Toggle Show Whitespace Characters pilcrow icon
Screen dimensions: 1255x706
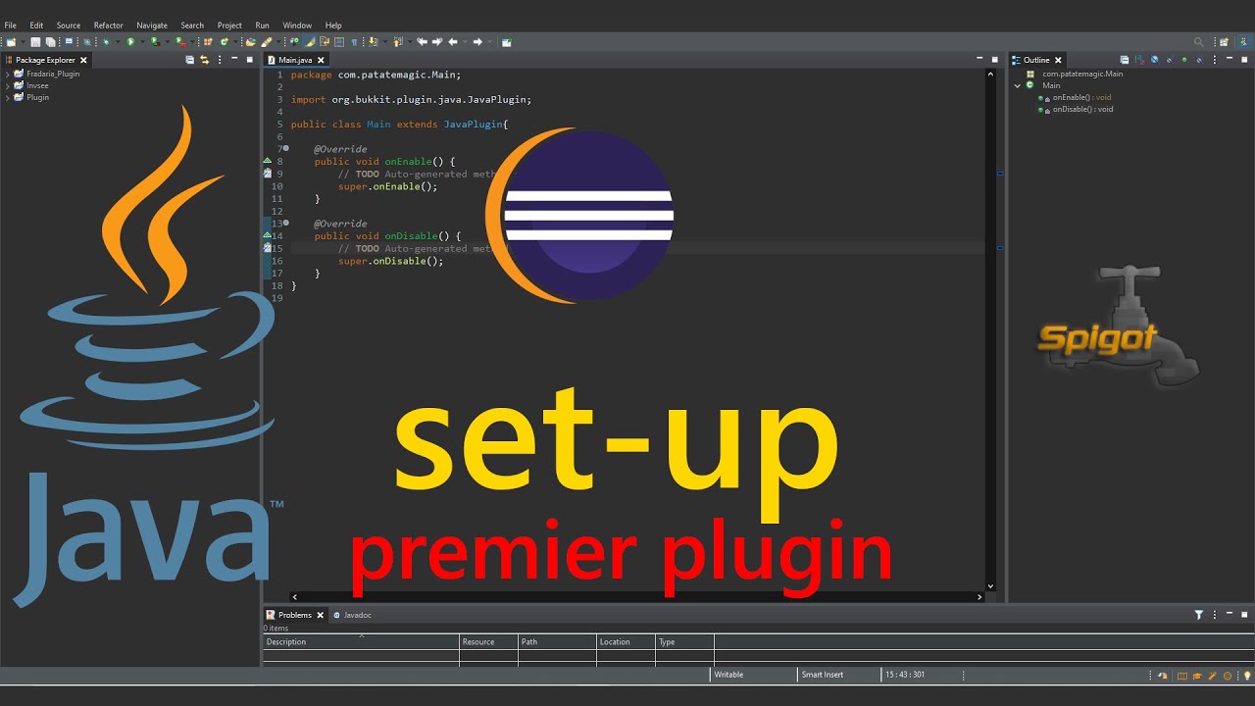point(354,42)
